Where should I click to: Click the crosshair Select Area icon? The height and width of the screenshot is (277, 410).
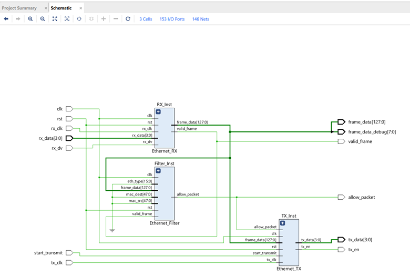pyautogui.click(x=79, y=19)
